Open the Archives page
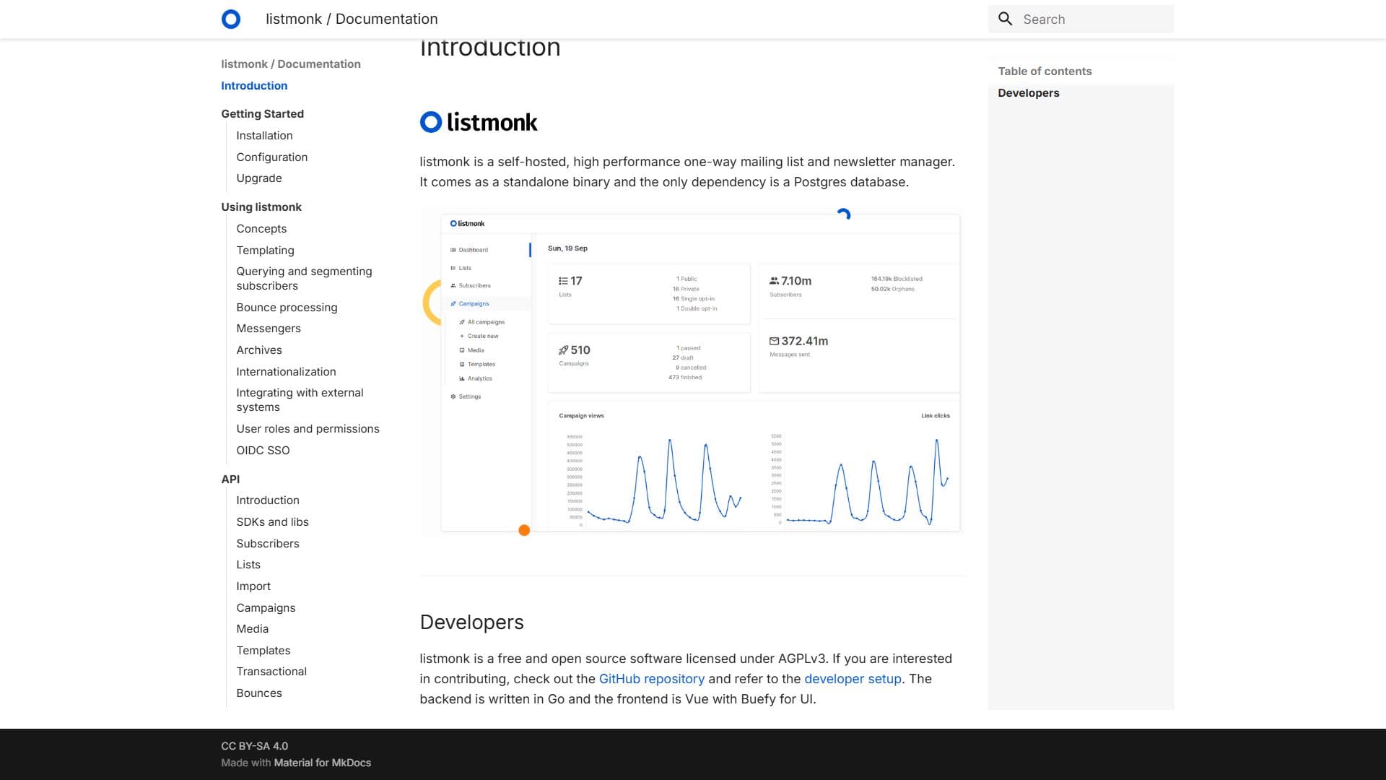 pos(259,350)
